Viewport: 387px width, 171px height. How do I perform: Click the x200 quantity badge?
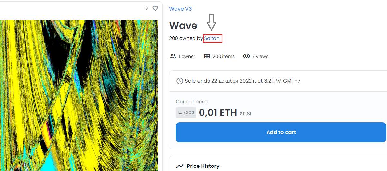tap(186, 113)
